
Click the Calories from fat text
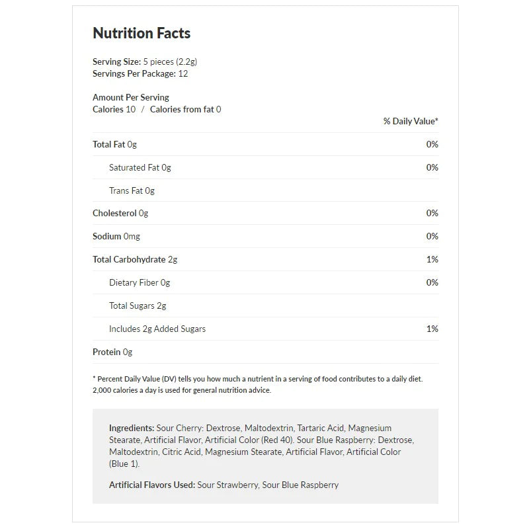point(185,109)
